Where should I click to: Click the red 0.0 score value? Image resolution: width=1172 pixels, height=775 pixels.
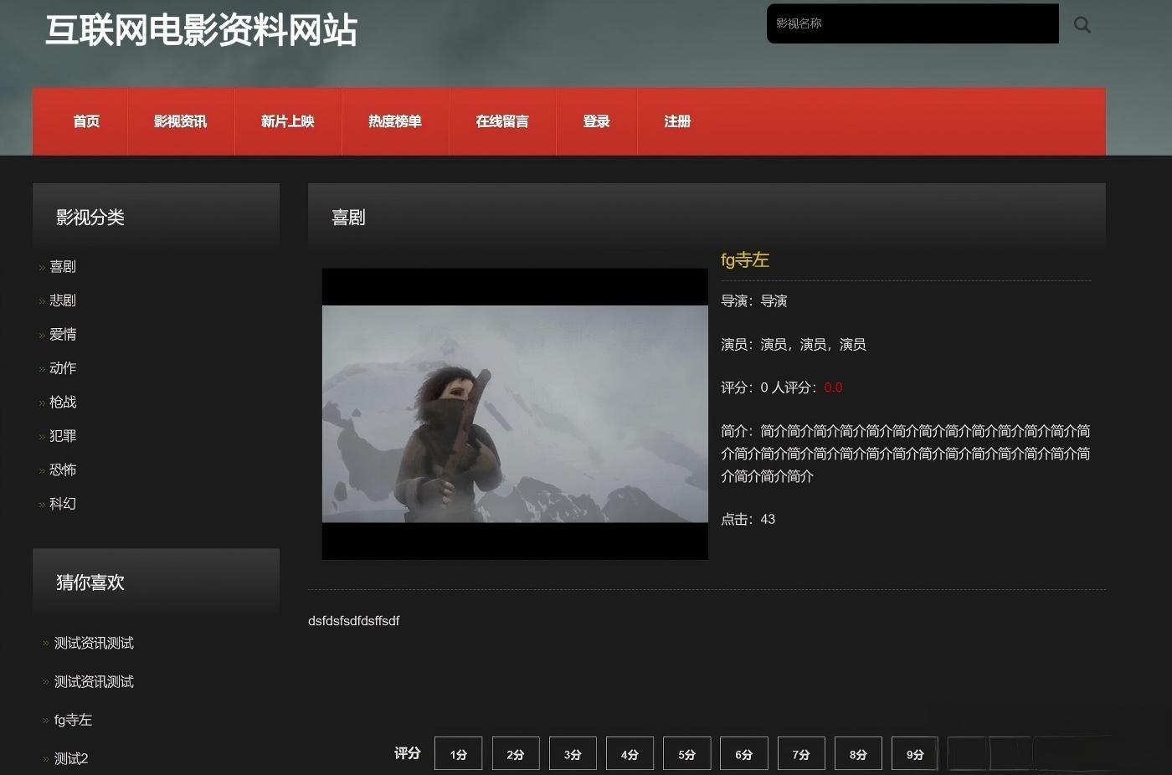coord(833,387)
